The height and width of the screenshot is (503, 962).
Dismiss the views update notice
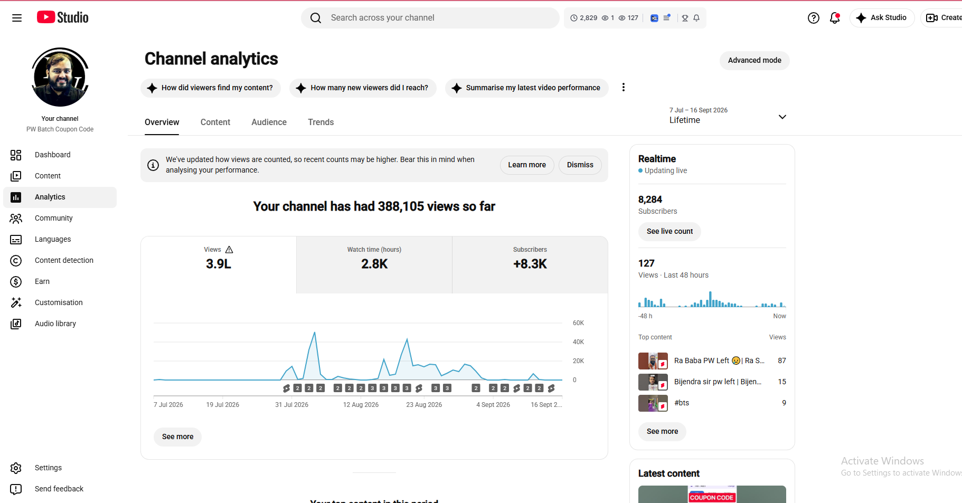pos(580,165)
